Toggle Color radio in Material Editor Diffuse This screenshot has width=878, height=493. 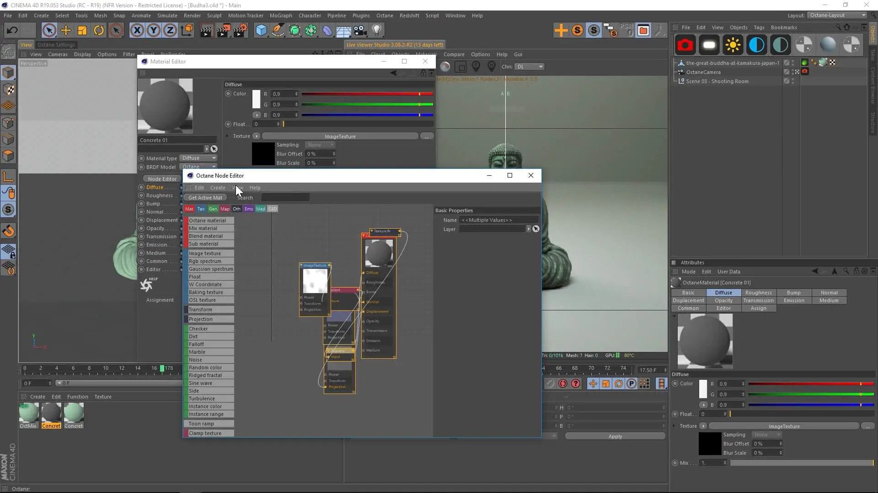(x=228, y=94)
